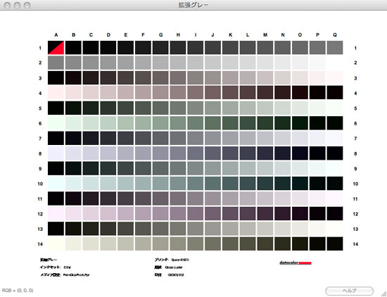
Task: Click the olive-gray patch J14
Action: [212, 244]
